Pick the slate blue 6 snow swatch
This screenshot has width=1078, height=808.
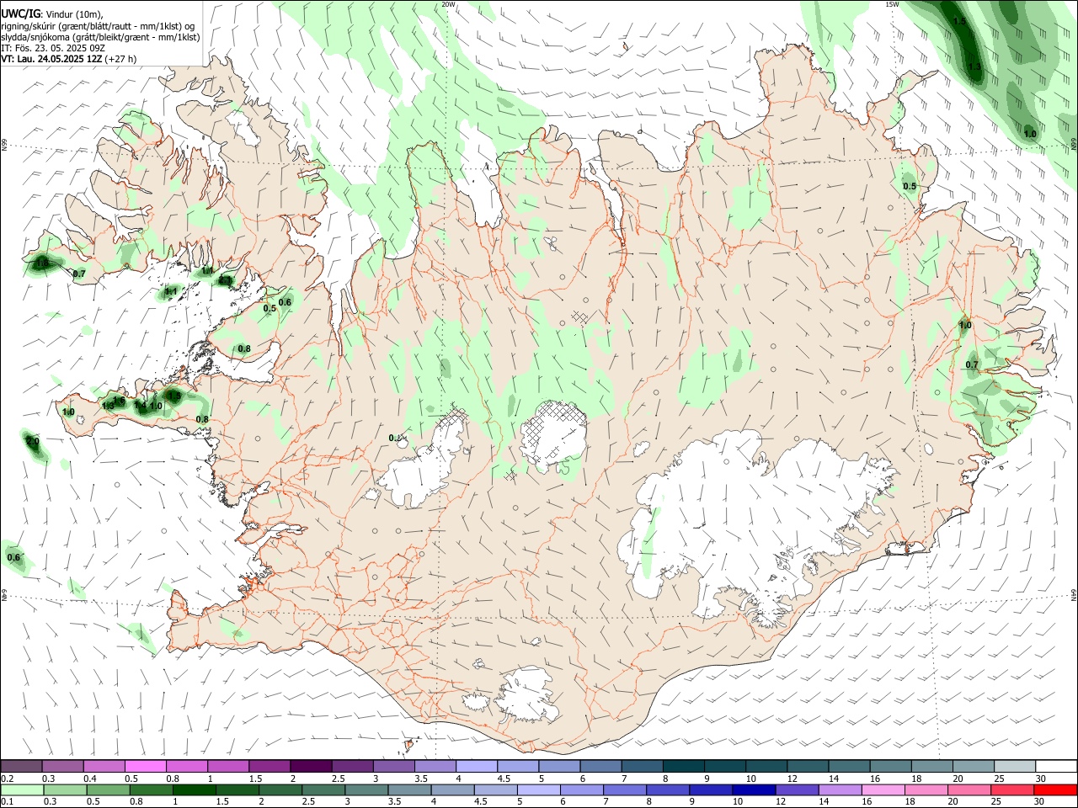pos(599,767)
